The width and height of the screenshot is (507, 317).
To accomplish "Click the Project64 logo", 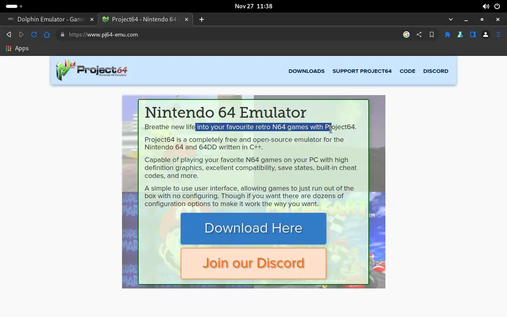I will click(91, 70).
